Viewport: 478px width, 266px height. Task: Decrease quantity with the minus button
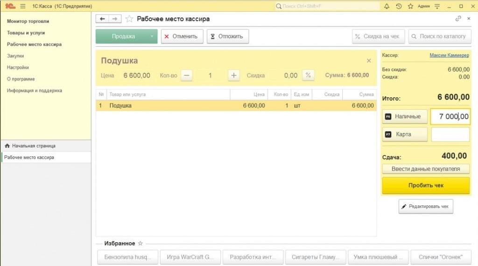coord(187,75)
